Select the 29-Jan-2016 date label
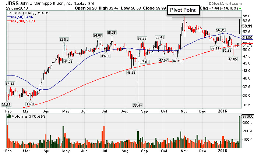Image resolution: width=254 pixels, height=155 pixels. [17, 8]
